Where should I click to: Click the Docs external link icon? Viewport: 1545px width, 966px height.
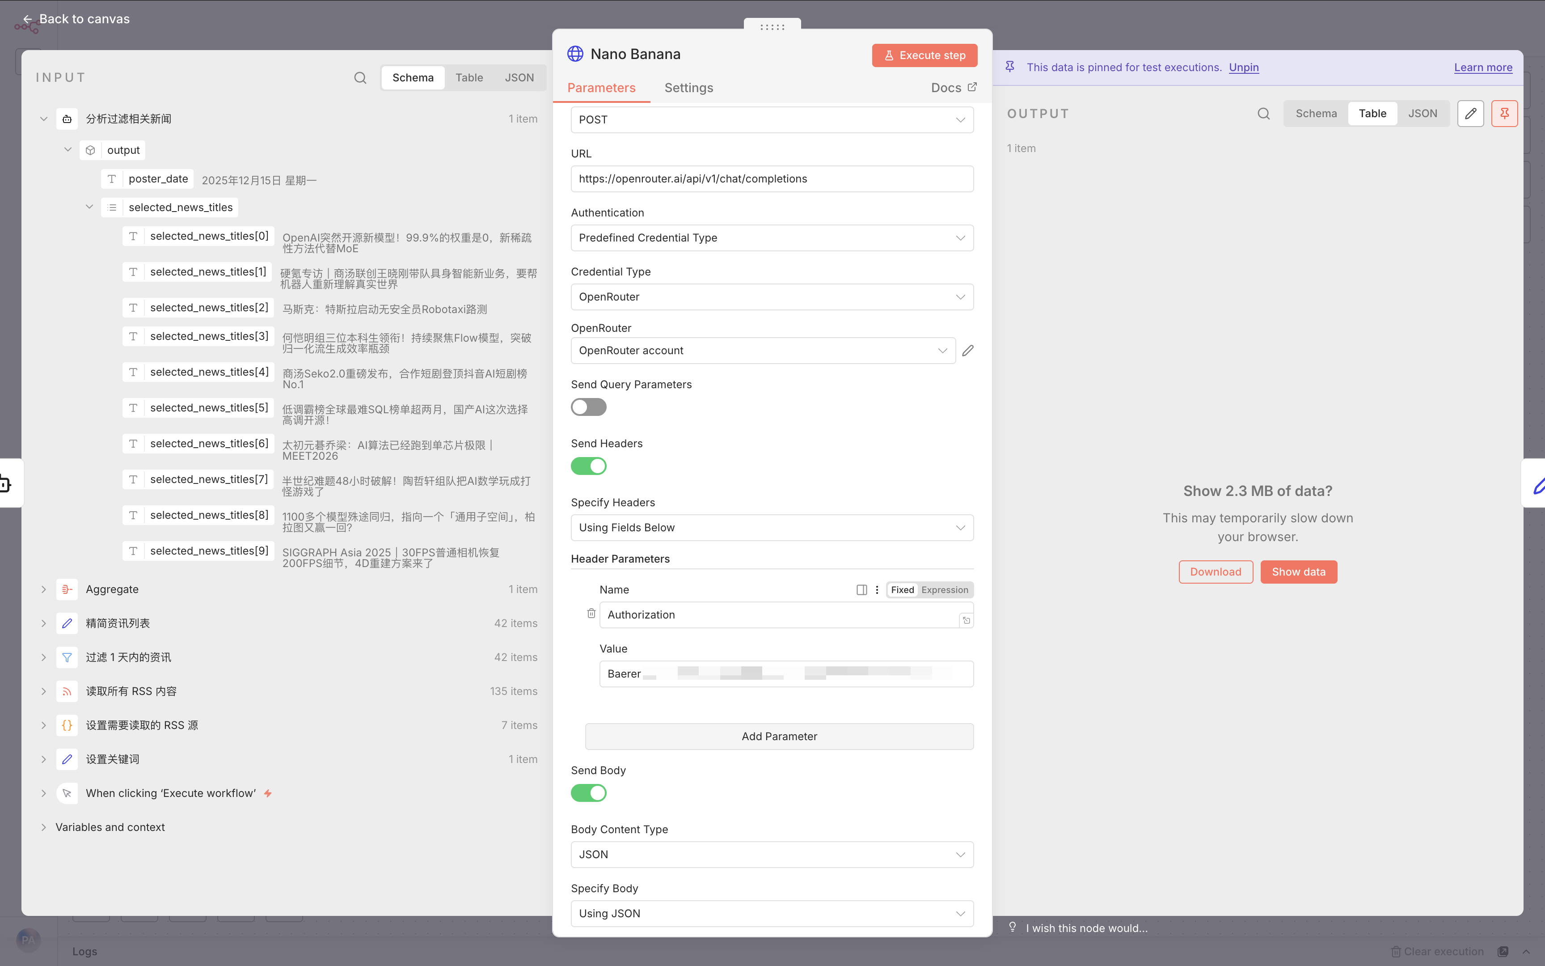[x=972, y=87]
